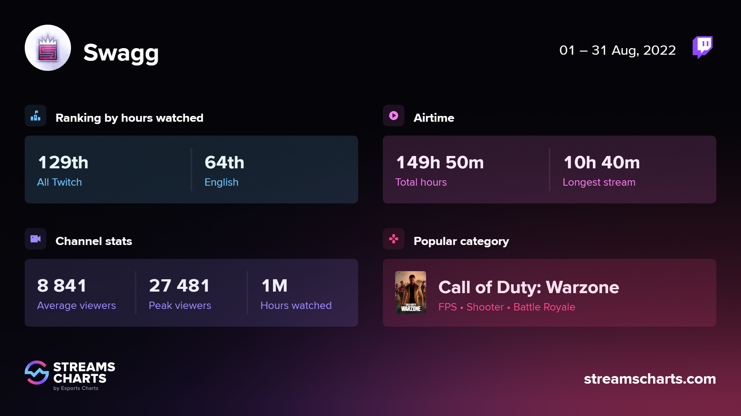
Task: Click the streamscharts.com link
Action: pyautogui.click(x=650, y=379)
